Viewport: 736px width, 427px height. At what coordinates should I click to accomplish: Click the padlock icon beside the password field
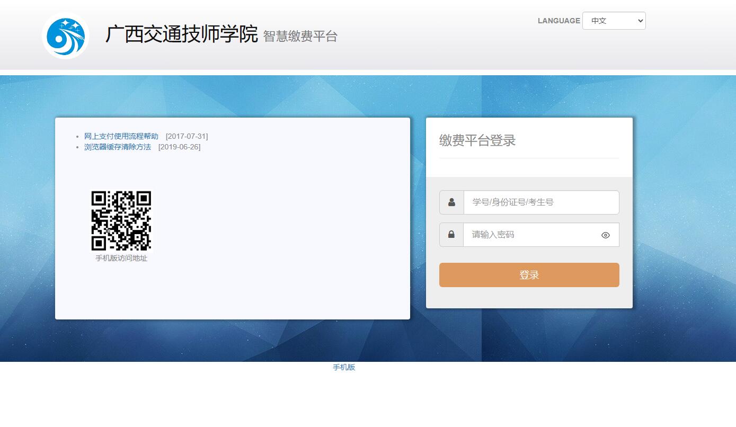click(451, 235)
